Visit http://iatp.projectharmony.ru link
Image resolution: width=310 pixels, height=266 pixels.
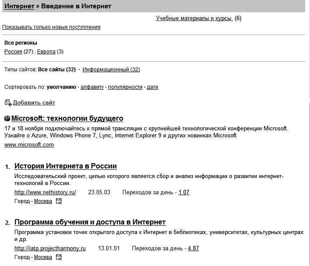click(x=50, y=248)
